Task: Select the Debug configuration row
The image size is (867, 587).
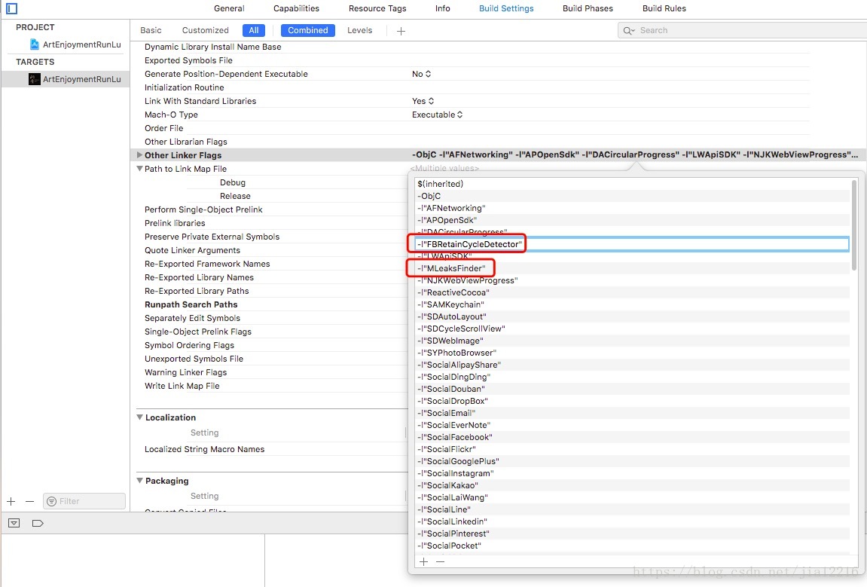Action: click(232, 182)
